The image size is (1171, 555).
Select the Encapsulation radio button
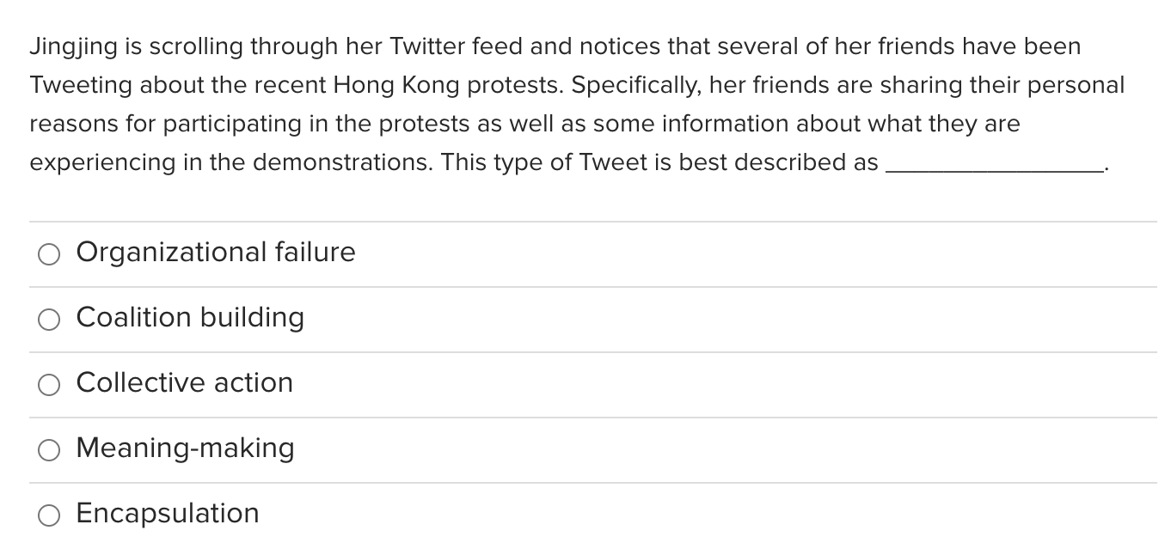(49, 515)
